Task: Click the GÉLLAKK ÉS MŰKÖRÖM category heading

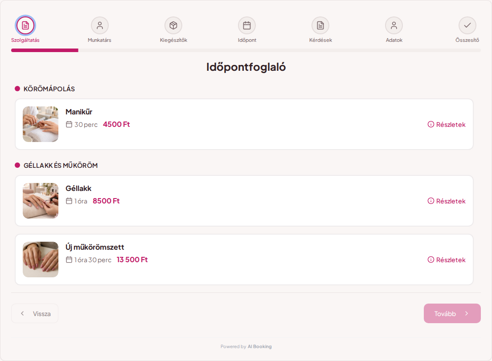Action: pyautogui.click(x=61, y=166)
